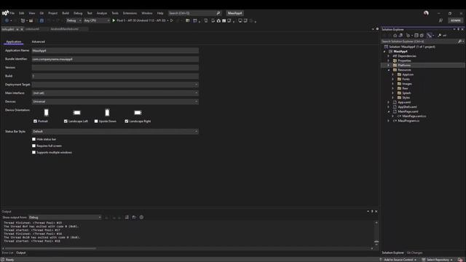Expand the Platforms folder node
The width and height of the screenshot is (466, 262).
(389, 65)
